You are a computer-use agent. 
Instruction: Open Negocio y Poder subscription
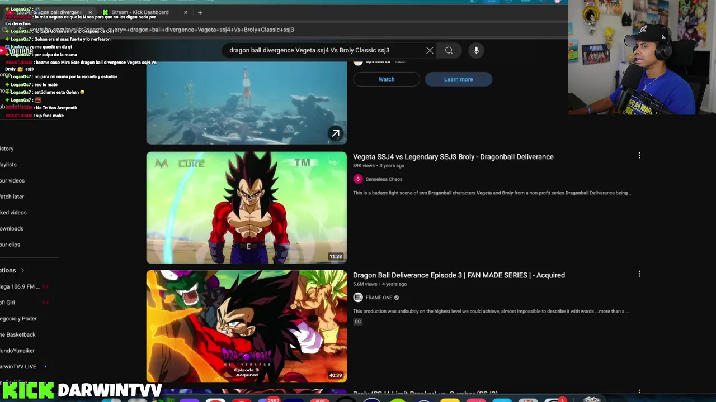[18, 319]
